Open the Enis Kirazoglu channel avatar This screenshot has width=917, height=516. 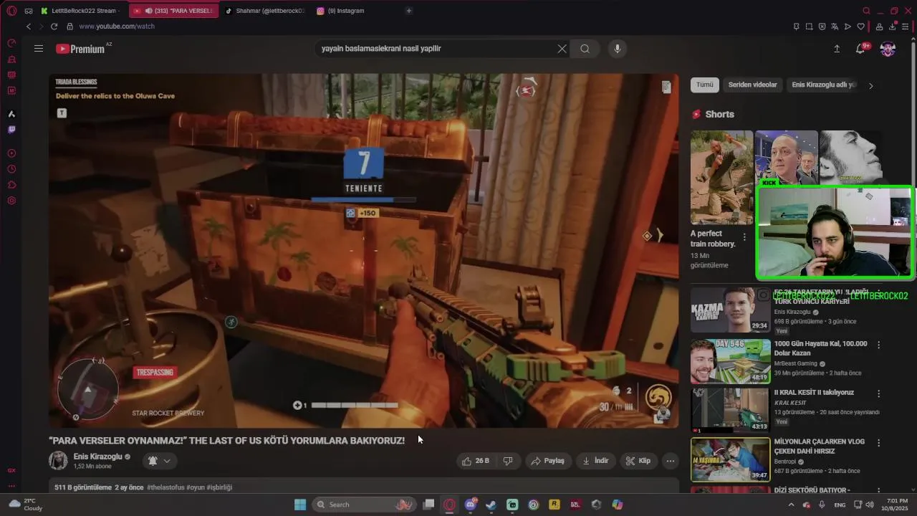pos(58,461)
